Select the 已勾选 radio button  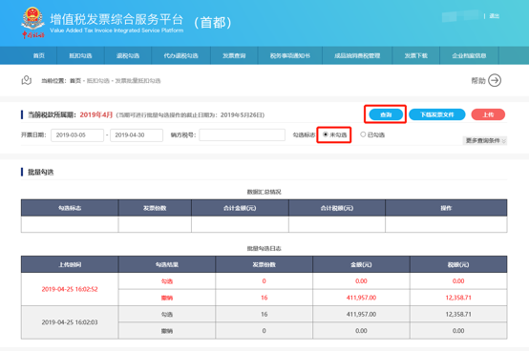(363, 134)
